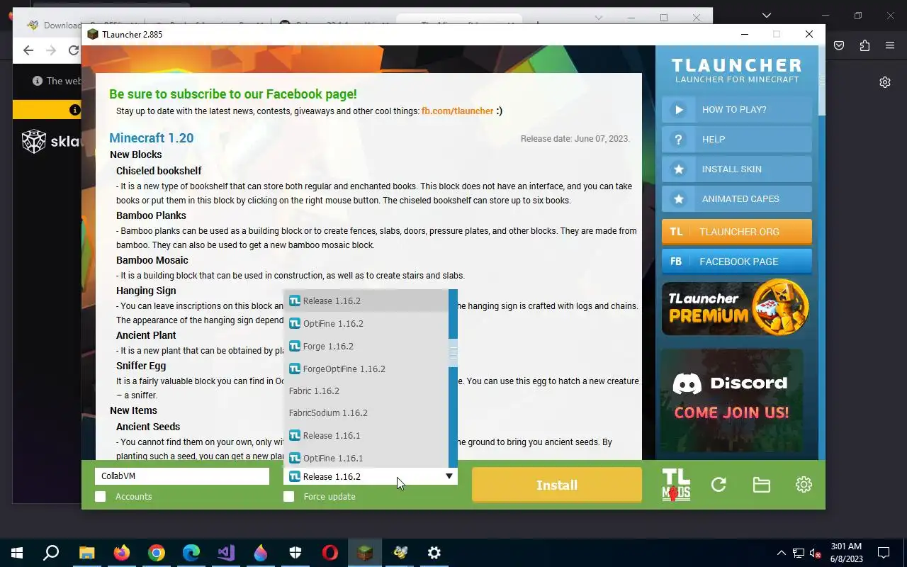Click the question mark icon beside Help

pos(679,140)
